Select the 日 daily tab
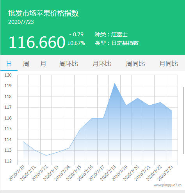Image resolution: width=185 pixels, height=193 pixels. pos(9,64)
